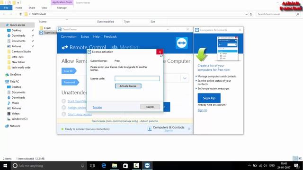The height and width of the screenshot is (170, 303).
Task: Click the TeamViewer logo icon in header
Action: (x=181, y=43)
